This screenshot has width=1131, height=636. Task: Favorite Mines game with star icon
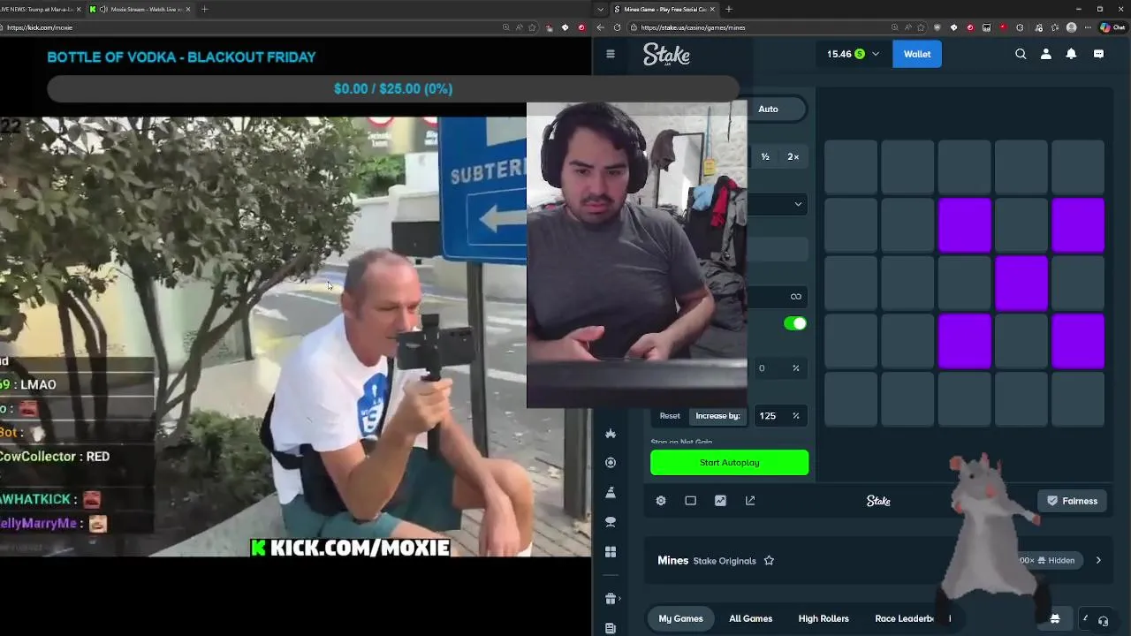(769, 561)
